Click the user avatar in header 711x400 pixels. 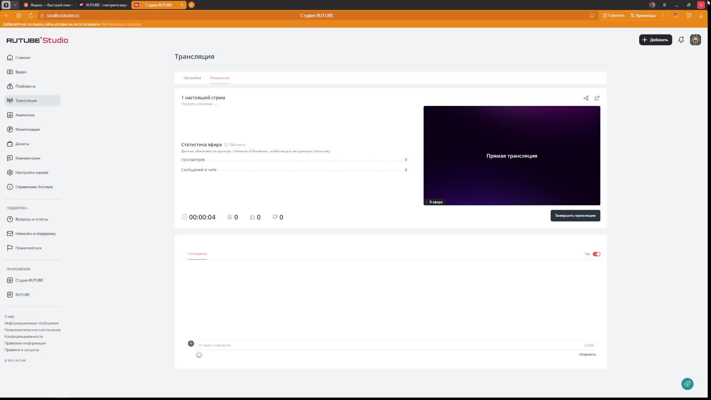coord(695,40)
